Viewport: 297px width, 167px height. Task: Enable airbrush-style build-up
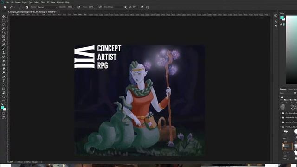(x=100, y=7)
